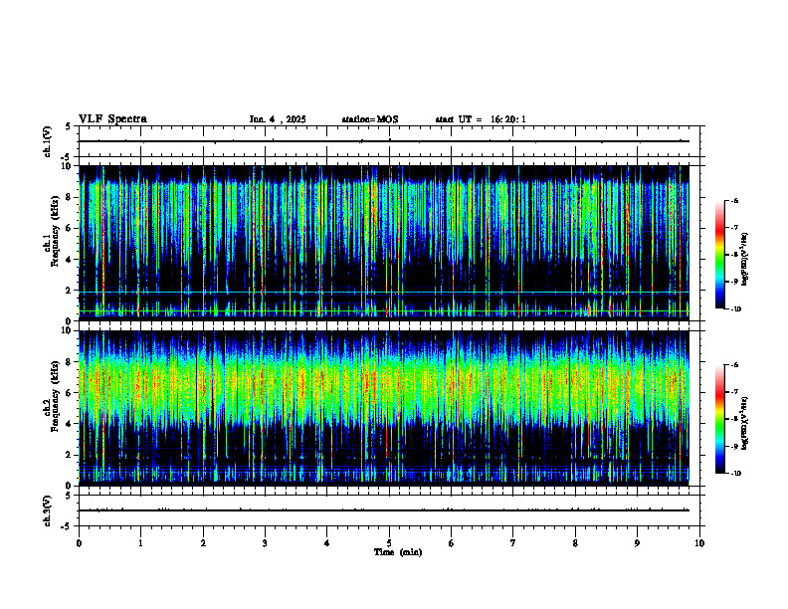788x609 pixels.
Task: Click time axis tick label "5"
Action: [x=389, y=543]
